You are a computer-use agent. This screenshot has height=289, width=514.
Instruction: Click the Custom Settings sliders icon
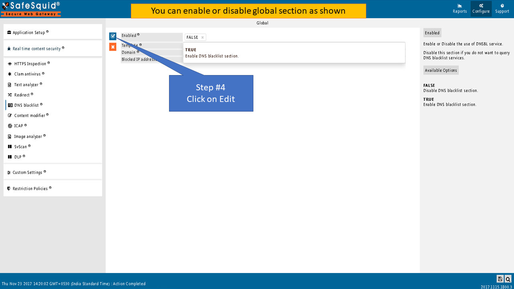[9, 173]
